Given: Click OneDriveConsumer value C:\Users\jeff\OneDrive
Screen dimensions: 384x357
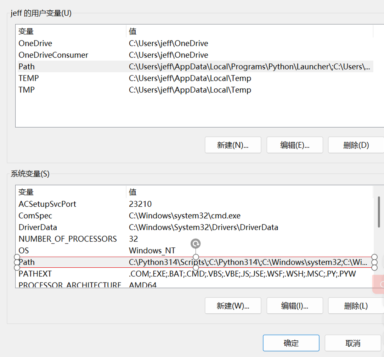Looking at the screenshot, I should (169, 55).
